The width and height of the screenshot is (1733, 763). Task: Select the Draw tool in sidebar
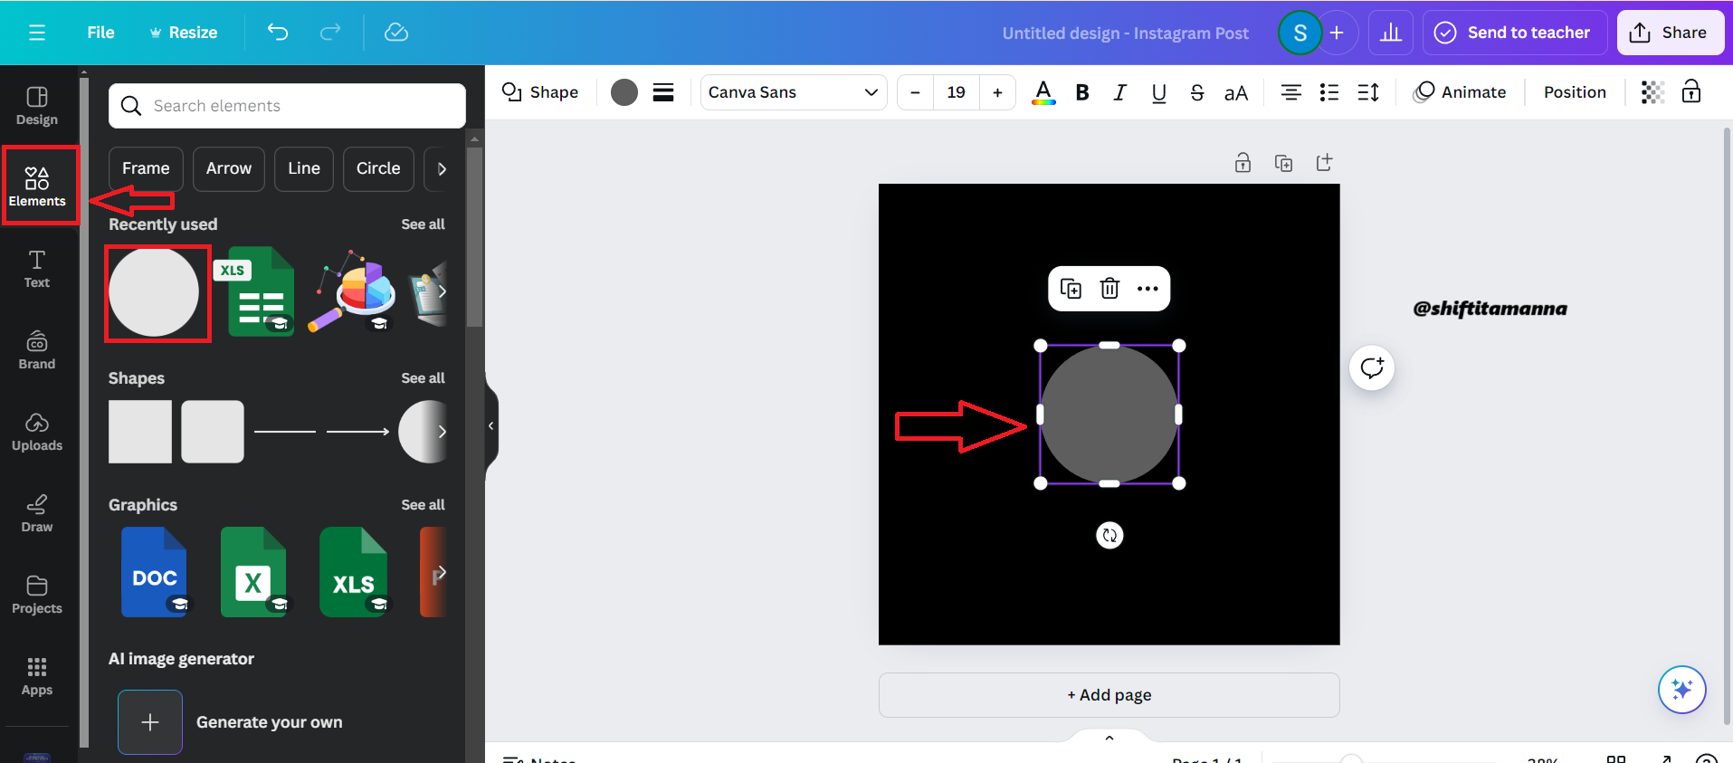[x=37, y=513]
